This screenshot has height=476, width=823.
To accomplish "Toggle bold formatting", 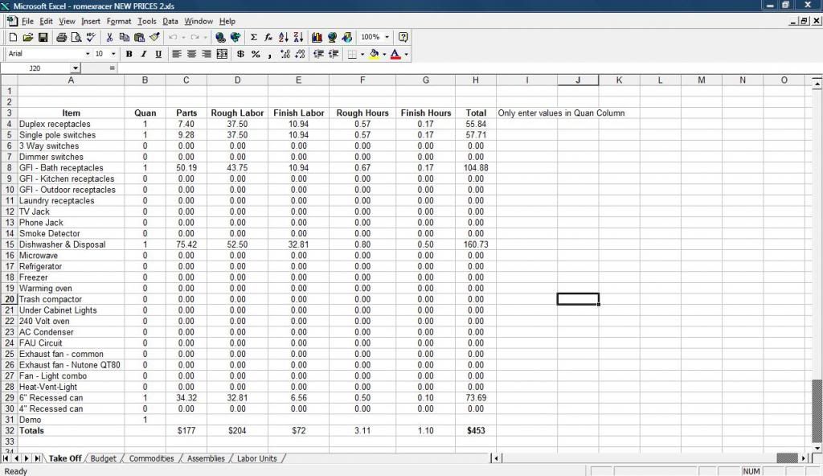I will pyautogui.click(x=129, y=54).
